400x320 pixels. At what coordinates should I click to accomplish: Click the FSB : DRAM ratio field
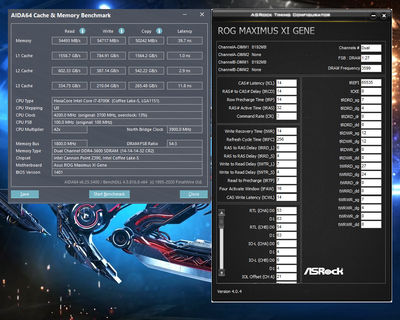pos(371,58)
